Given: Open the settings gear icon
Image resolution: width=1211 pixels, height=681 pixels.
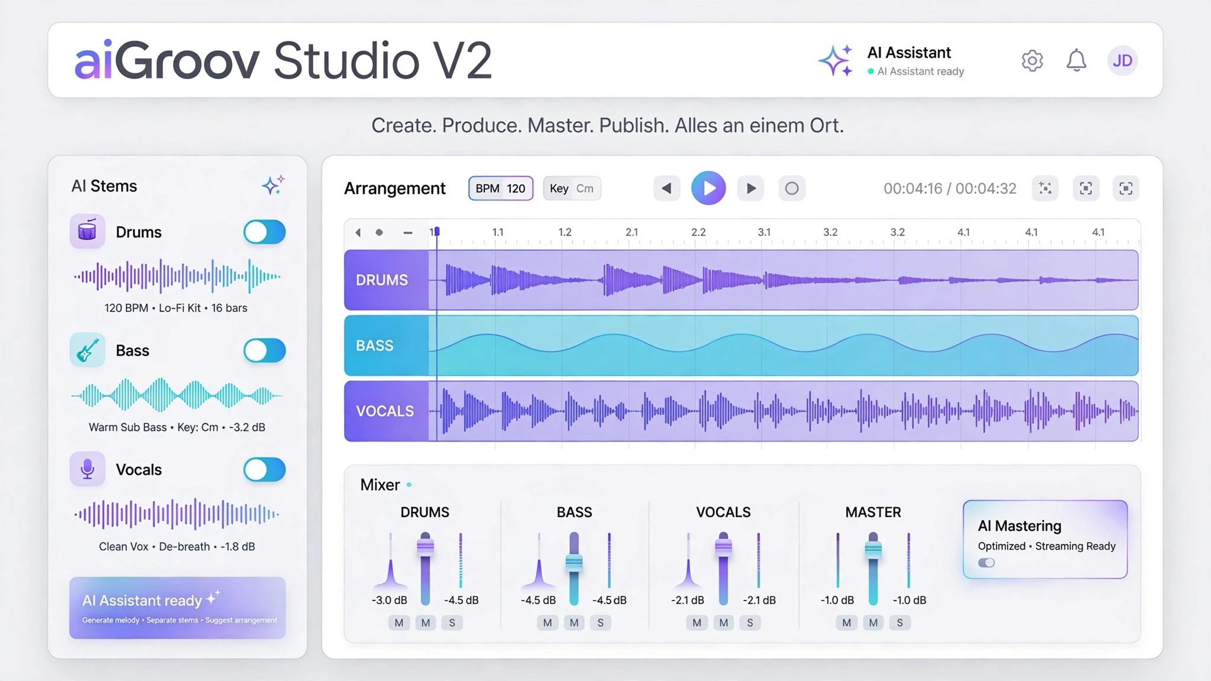Looking at the screenshot, I should click(x=1032, y=60).
